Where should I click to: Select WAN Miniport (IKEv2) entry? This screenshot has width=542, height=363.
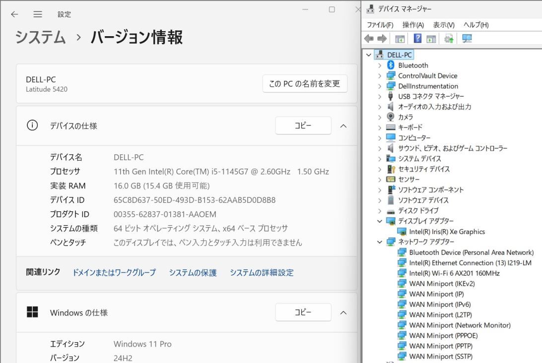442,284
